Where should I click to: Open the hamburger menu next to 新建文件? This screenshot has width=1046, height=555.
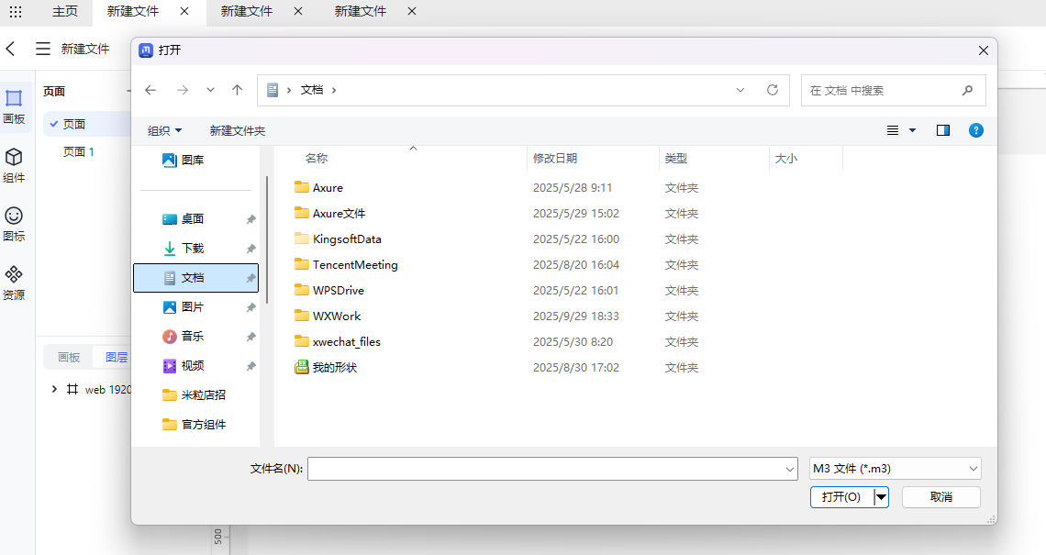pyautogui.click(x=42, y=49)
